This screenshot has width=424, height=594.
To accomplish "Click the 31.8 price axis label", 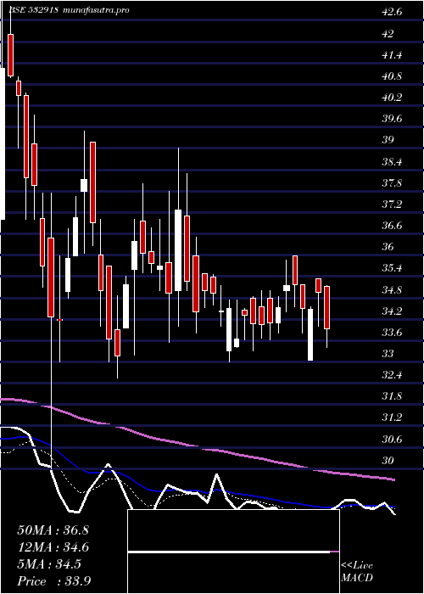I will (x=392, y=396).
